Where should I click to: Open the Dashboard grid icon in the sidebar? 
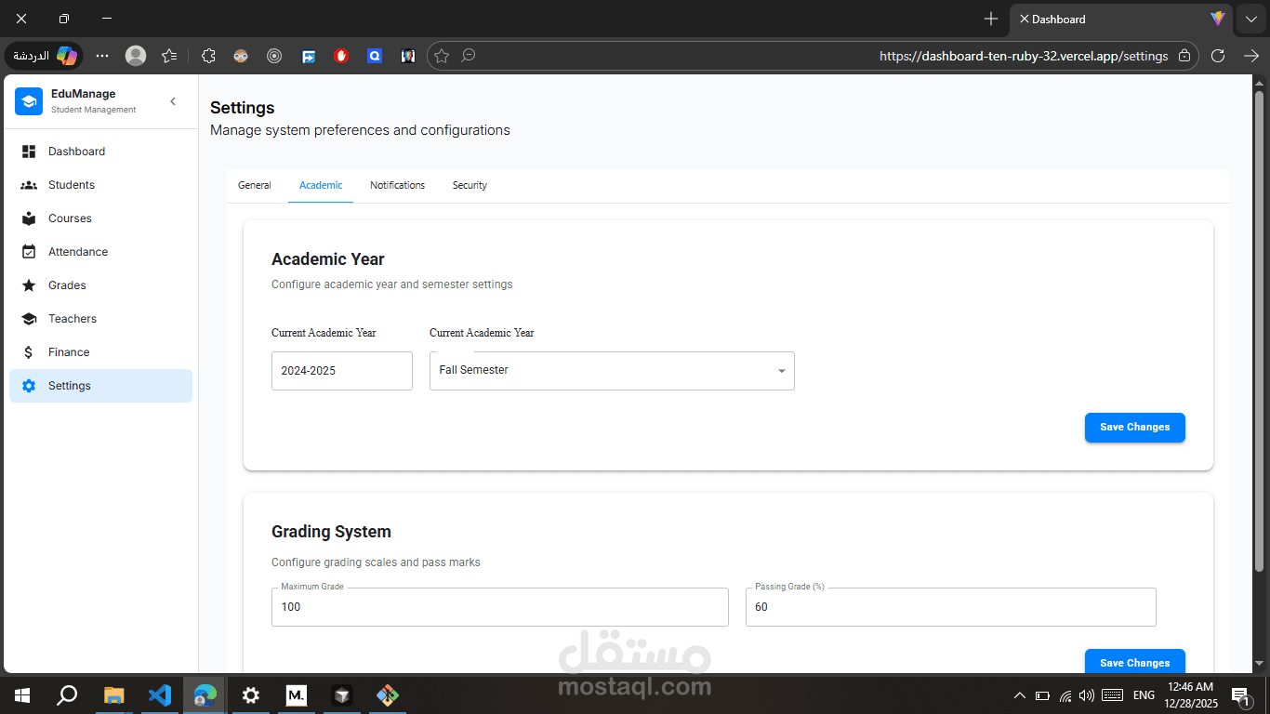coord(29,152)
